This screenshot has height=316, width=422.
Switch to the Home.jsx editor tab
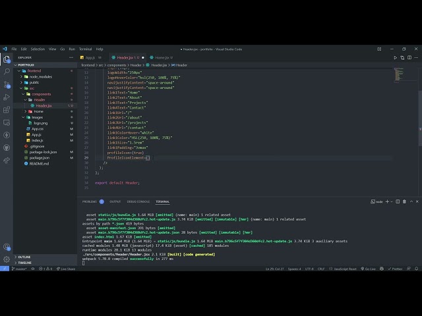point(162,57)
